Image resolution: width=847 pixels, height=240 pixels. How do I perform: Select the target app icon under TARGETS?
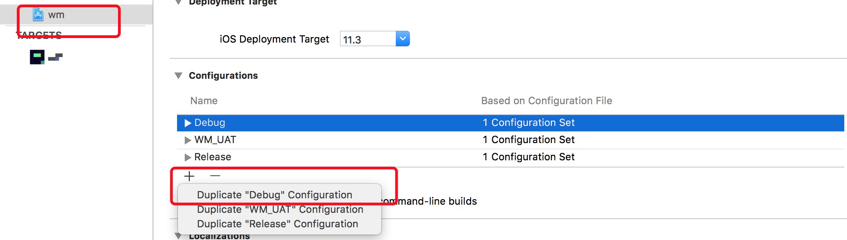pyautogui.click(x=37, y=57)
